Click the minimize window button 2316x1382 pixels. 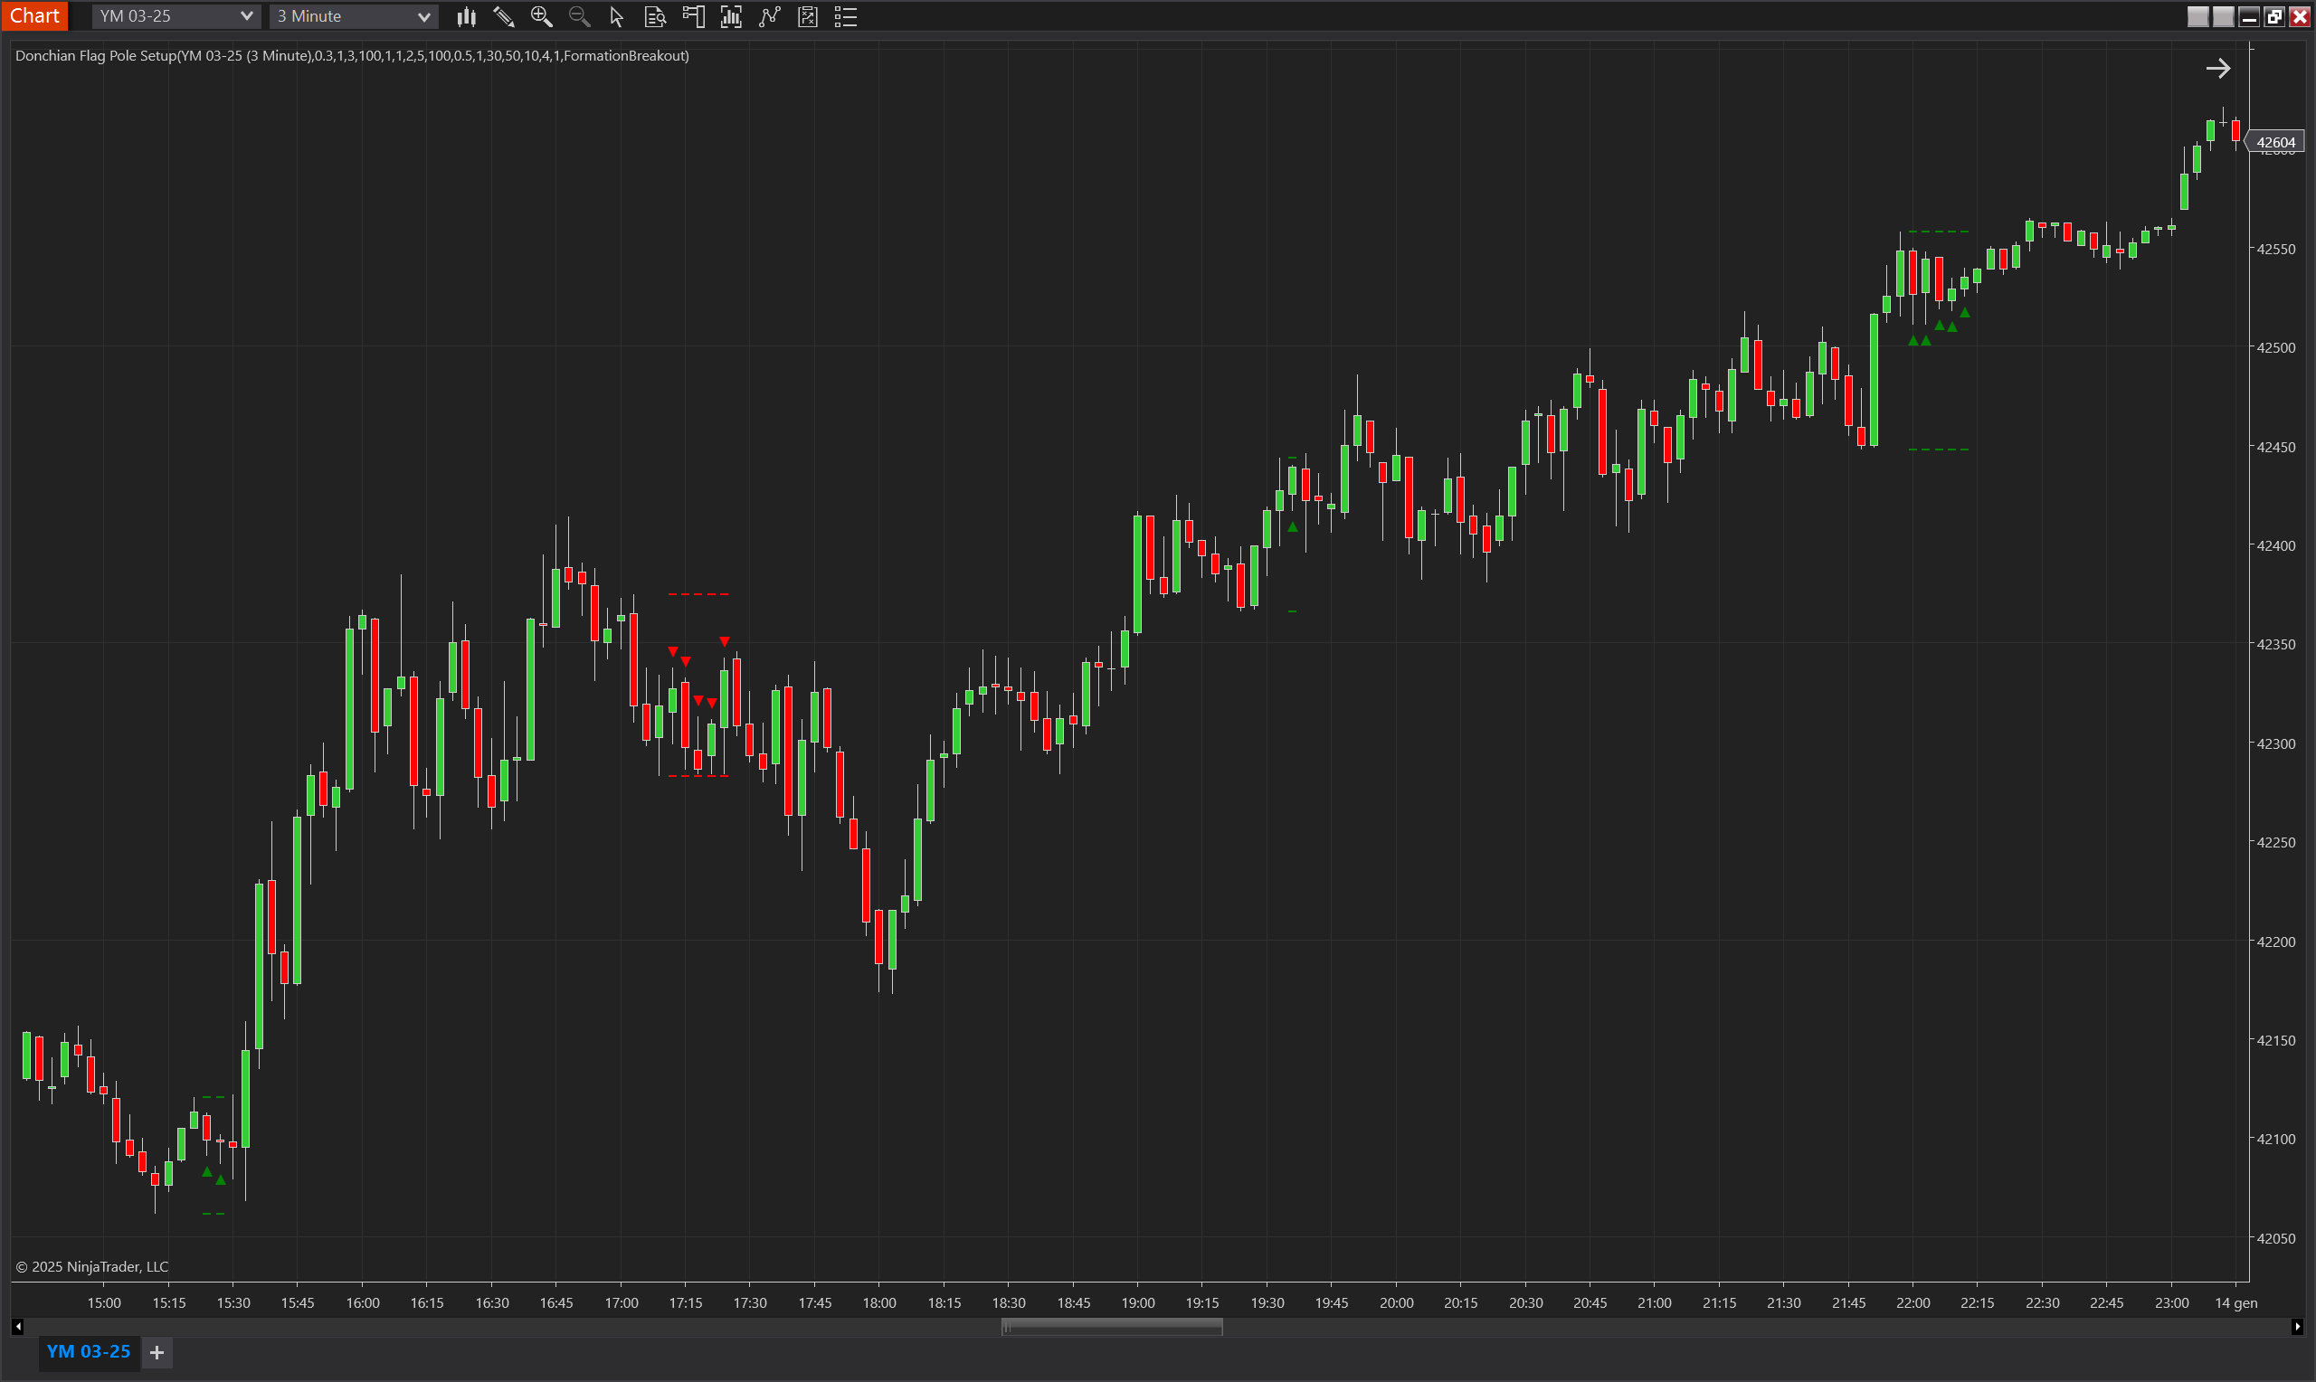click(x=2249, y=17)
